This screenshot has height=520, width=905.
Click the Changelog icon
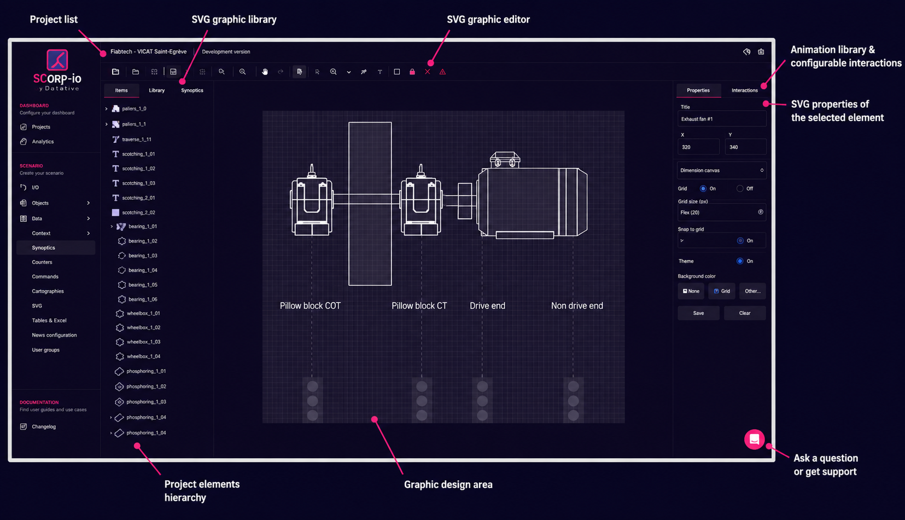[x=24, y=426]
